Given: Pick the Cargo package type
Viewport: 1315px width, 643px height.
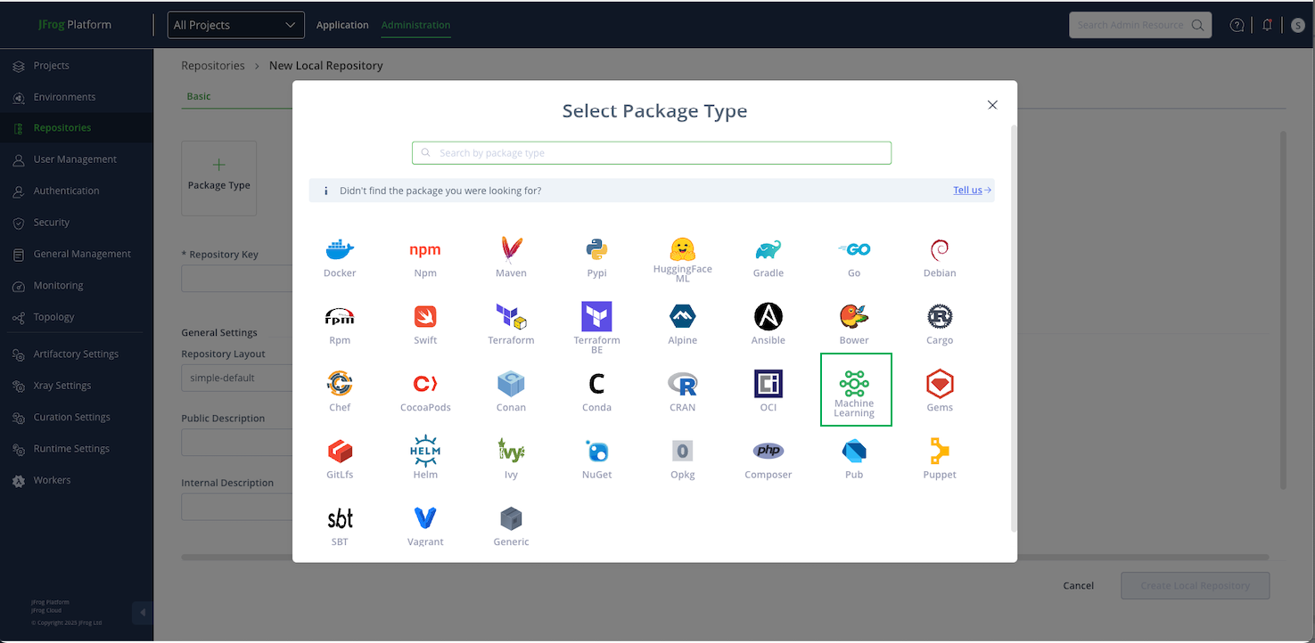Looking at the screenshot, I should coord(940,325).
